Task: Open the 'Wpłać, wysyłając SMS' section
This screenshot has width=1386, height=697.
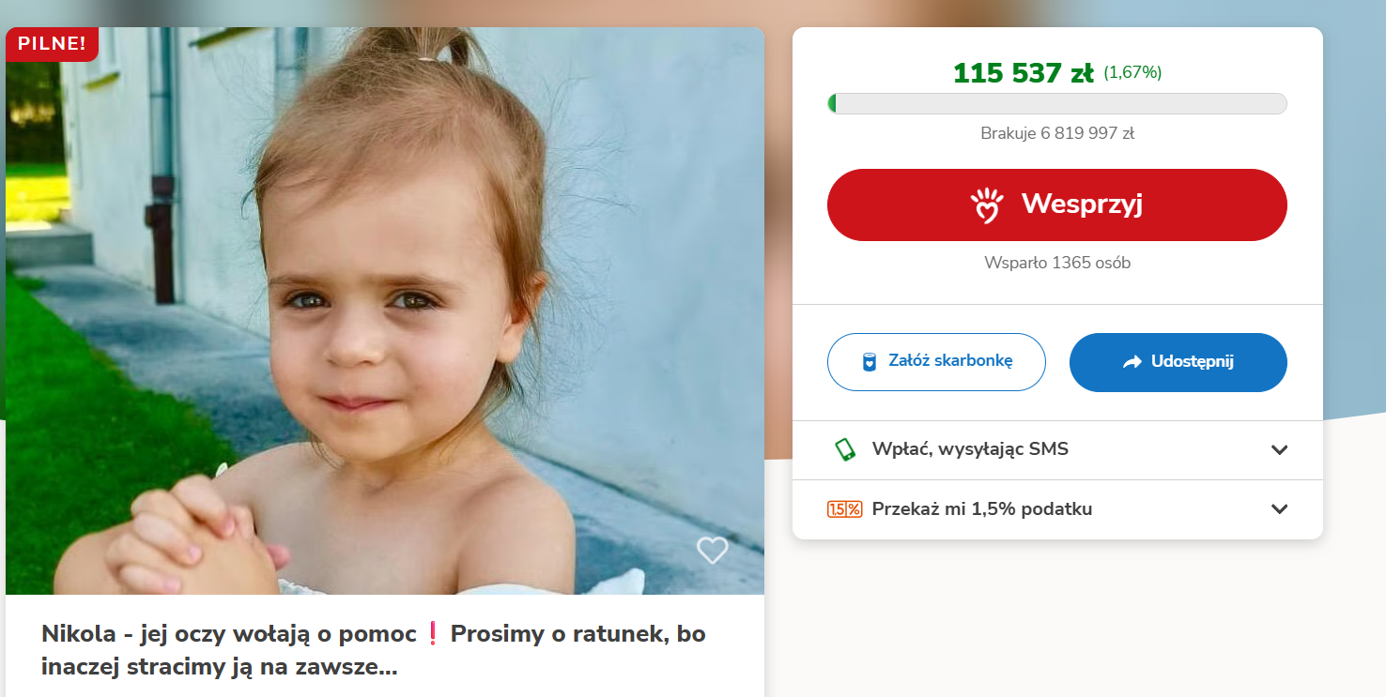Action: tap(970, 449)
